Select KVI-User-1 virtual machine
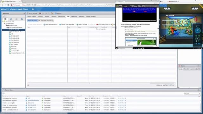Viewport: 203px width, 114px height. click(x=14, y=47)
